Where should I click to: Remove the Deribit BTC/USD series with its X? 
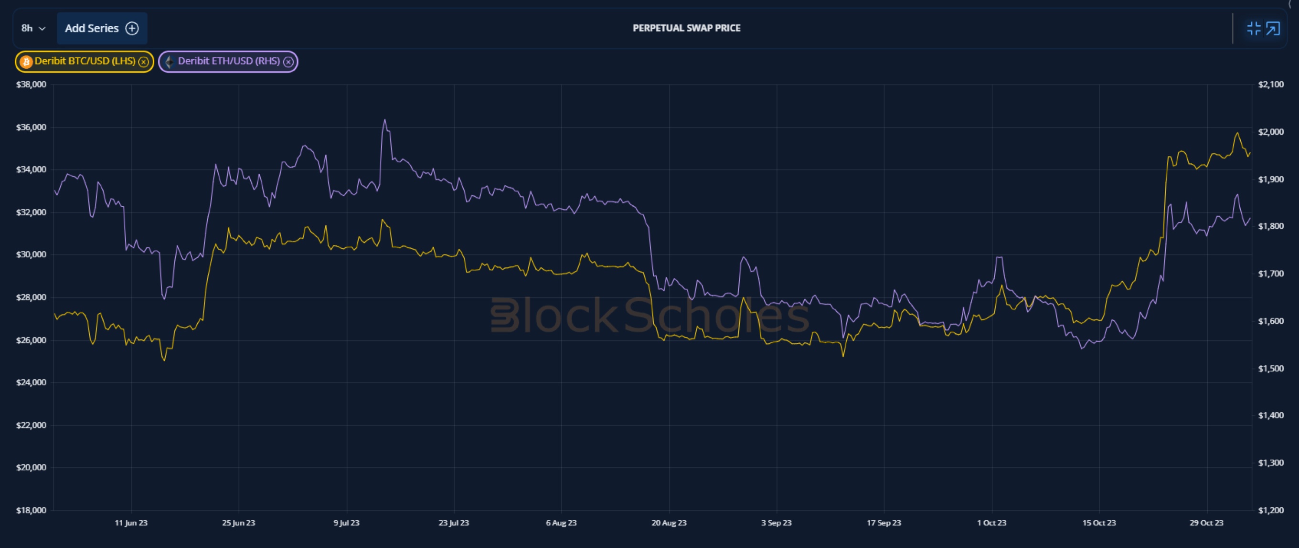(x=144, y=62)
